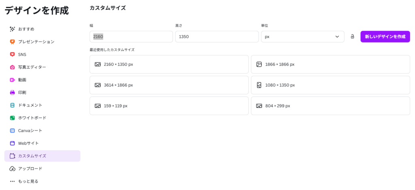The width and height of the screenshot is (415, 190).
Task: Expand もっと見る in the sidebar
Action: tap(28, 181)
